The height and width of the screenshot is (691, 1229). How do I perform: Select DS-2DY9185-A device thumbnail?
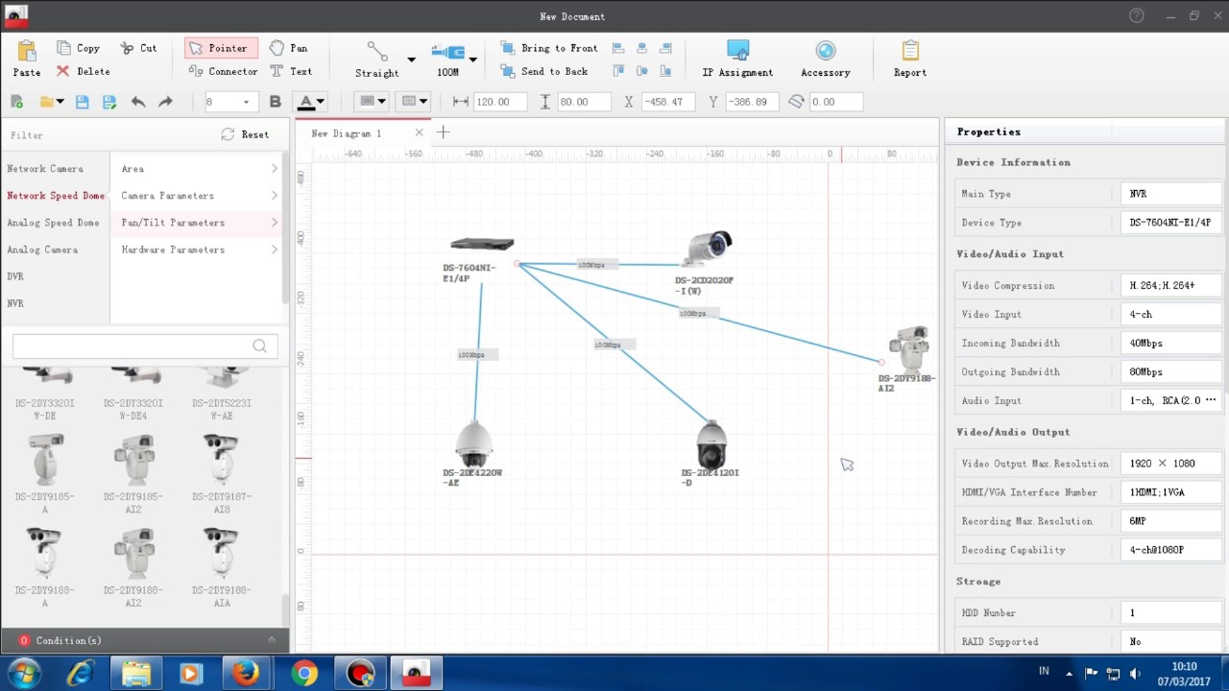coord(45,475)
